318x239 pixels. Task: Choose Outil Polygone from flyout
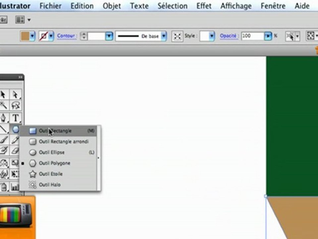(58, 163)
